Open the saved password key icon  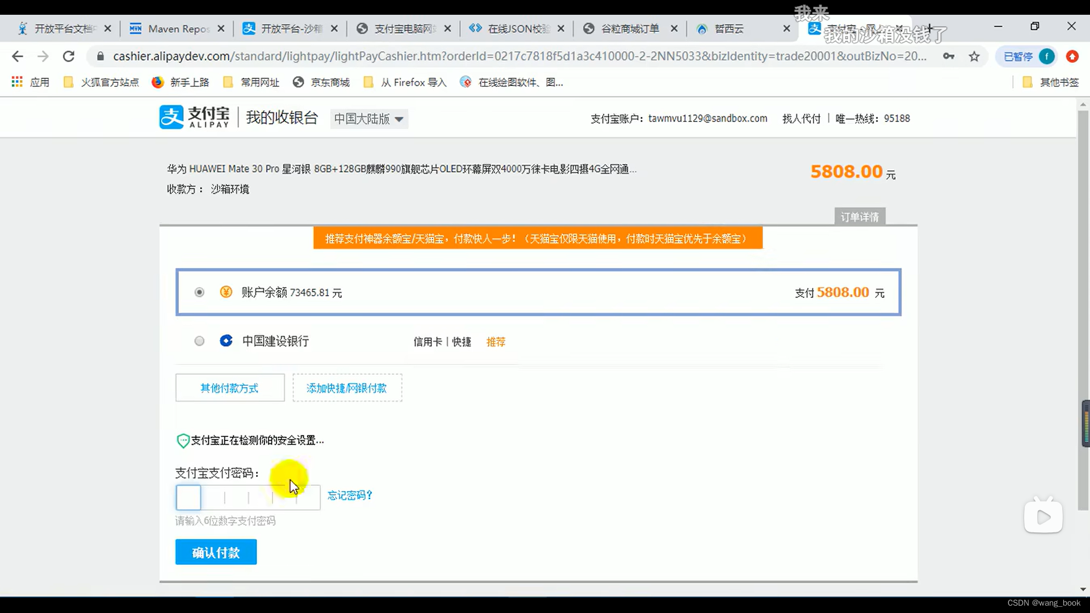pyautogui.click(x=949, y=56)
